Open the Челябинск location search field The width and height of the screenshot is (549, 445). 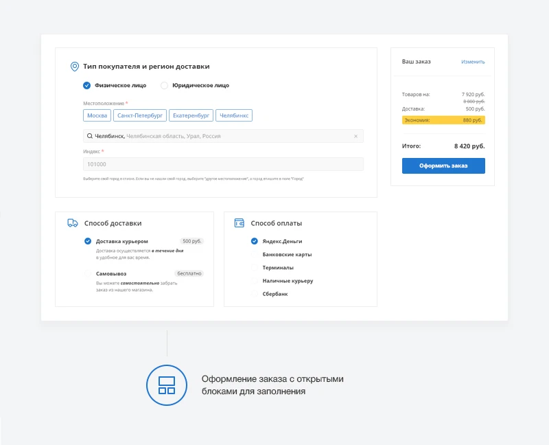[x=223, y=136]
